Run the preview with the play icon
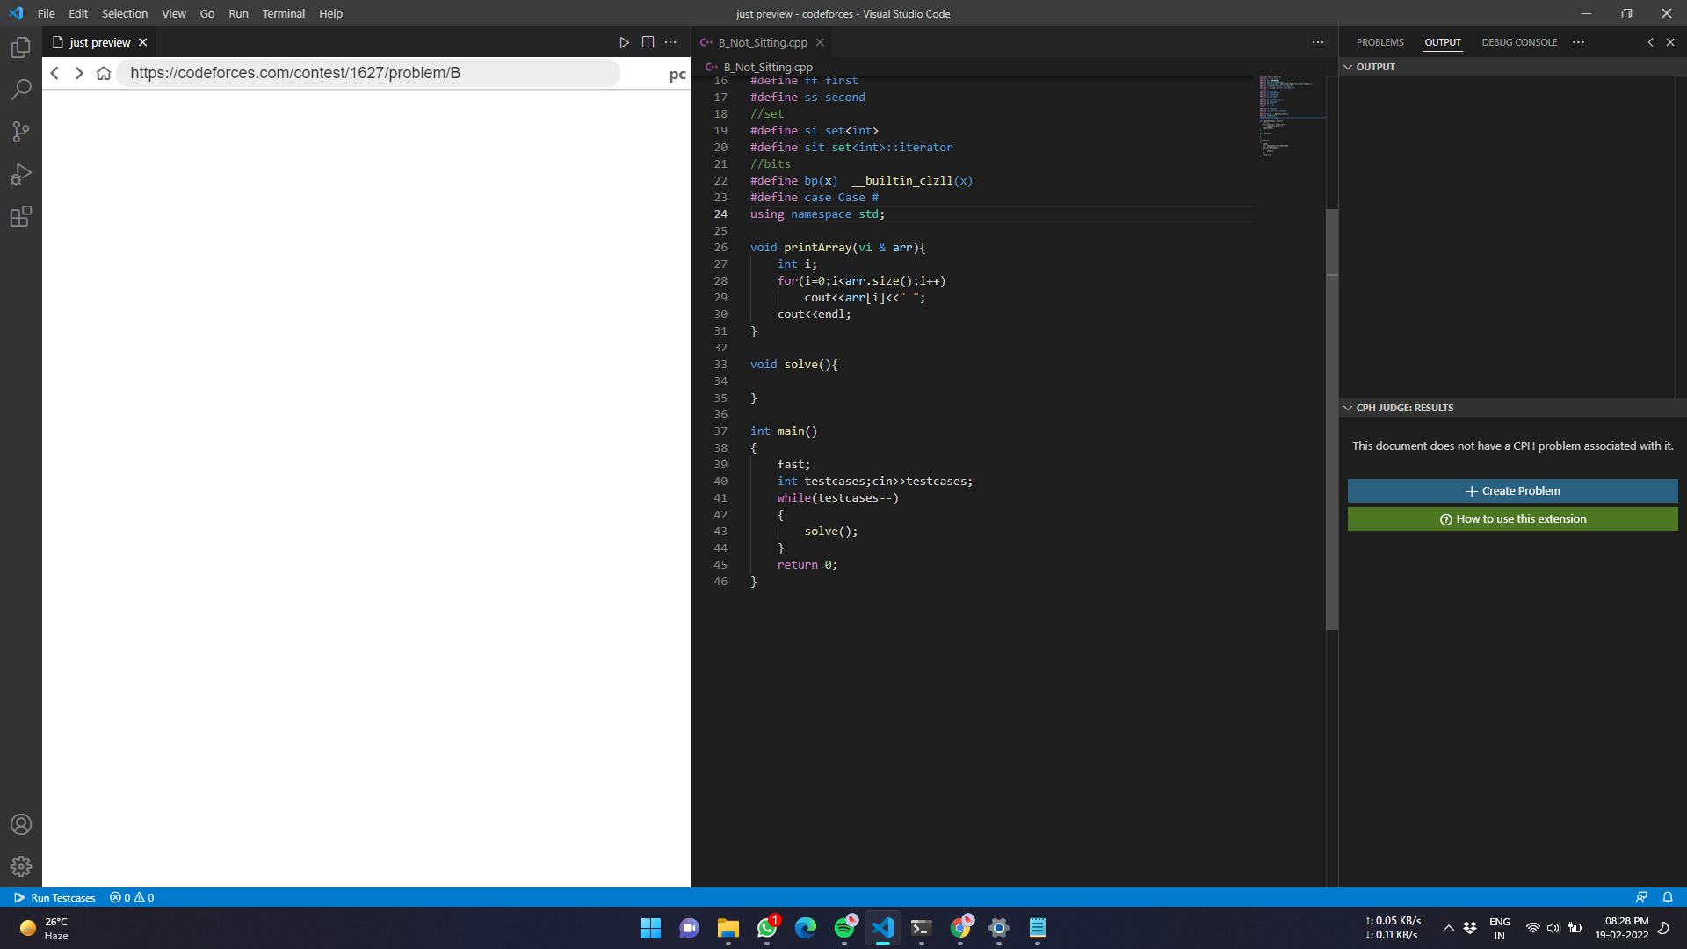1687x949 pixels. 625,41
